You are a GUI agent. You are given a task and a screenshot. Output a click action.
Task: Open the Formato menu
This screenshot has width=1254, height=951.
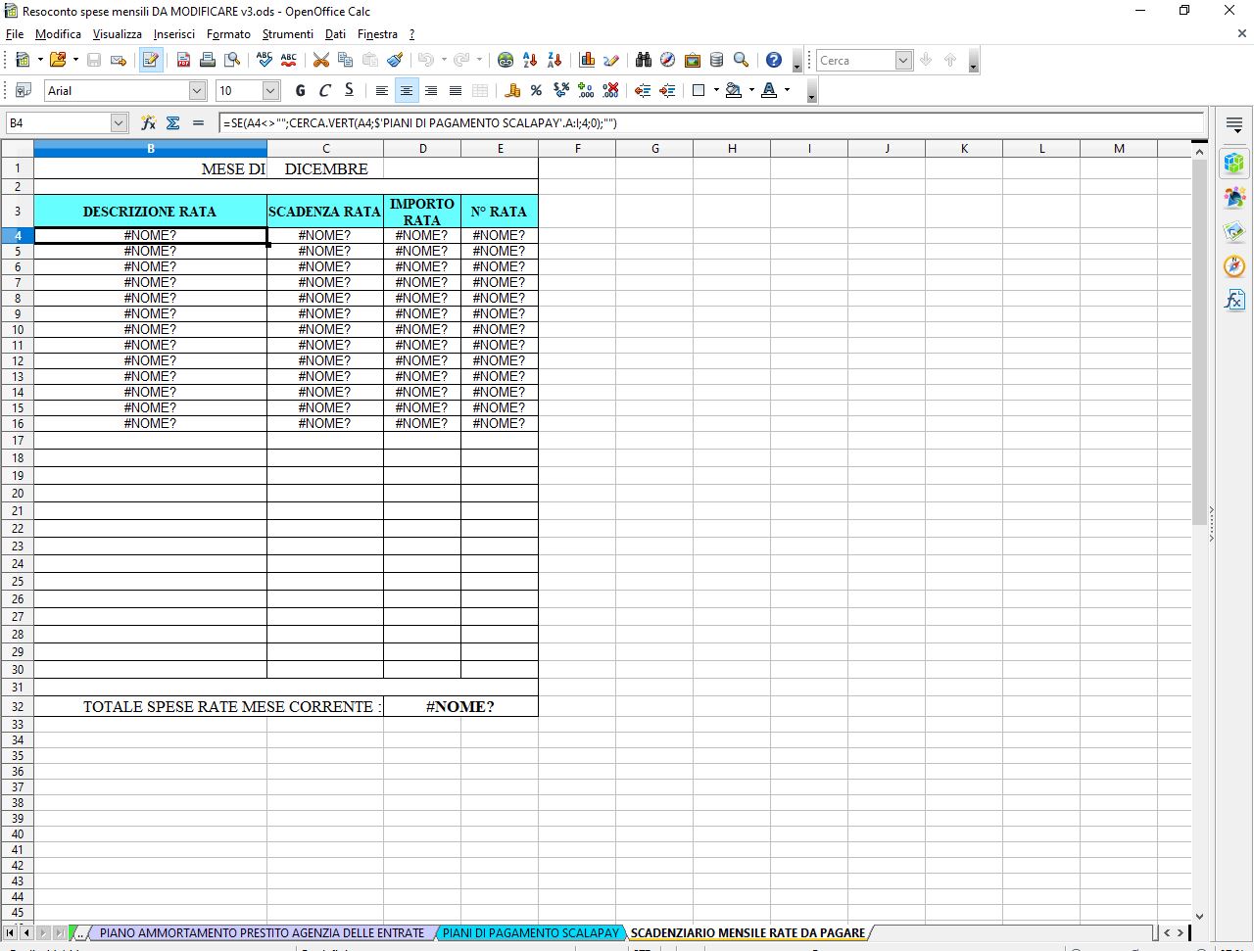tap(228, 33)
